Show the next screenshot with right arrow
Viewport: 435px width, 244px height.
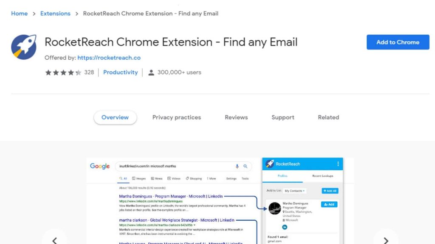click(x=386, y=240)
